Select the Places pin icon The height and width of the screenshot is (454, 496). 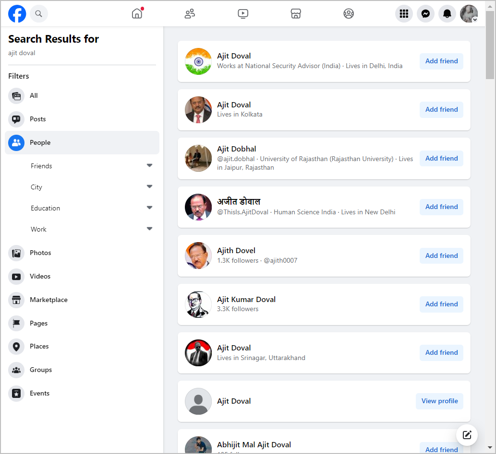tap(16, 347)
